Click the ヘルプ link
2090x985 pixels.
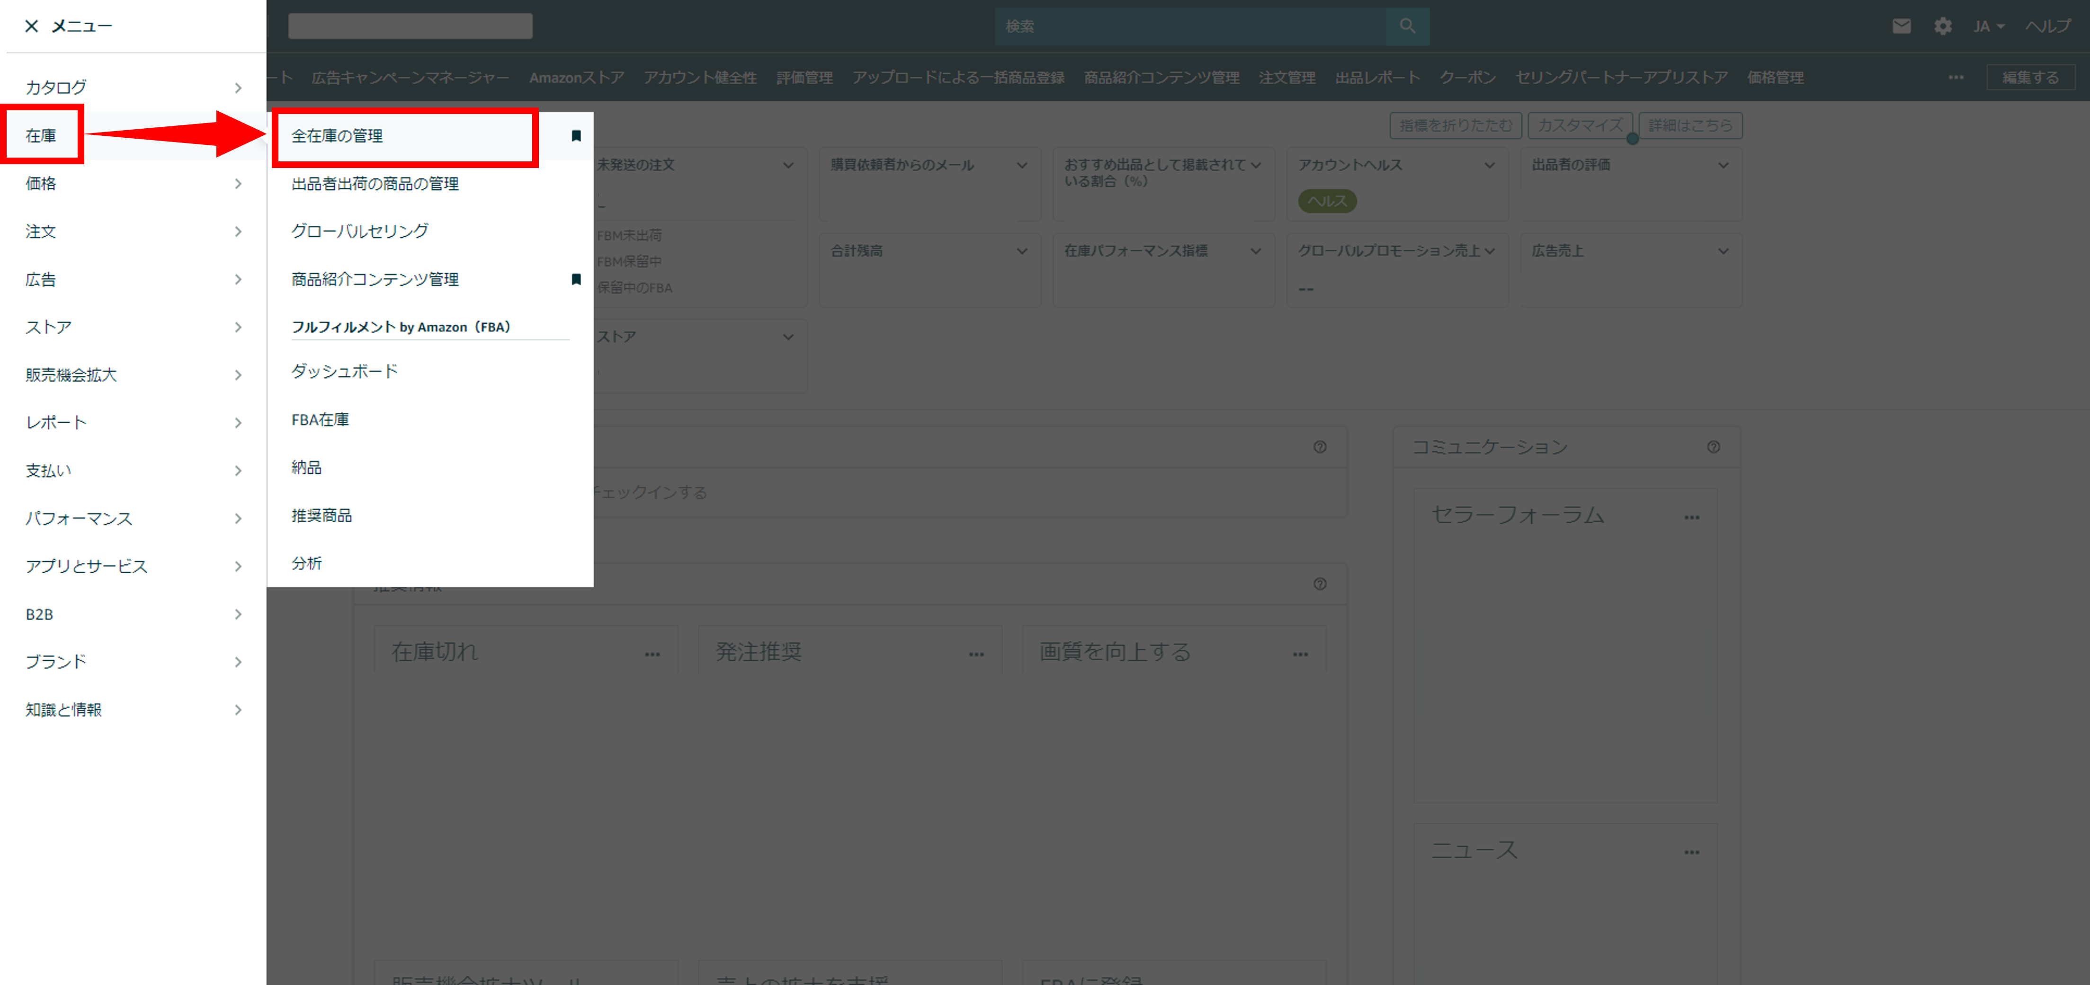point(2048,26)
